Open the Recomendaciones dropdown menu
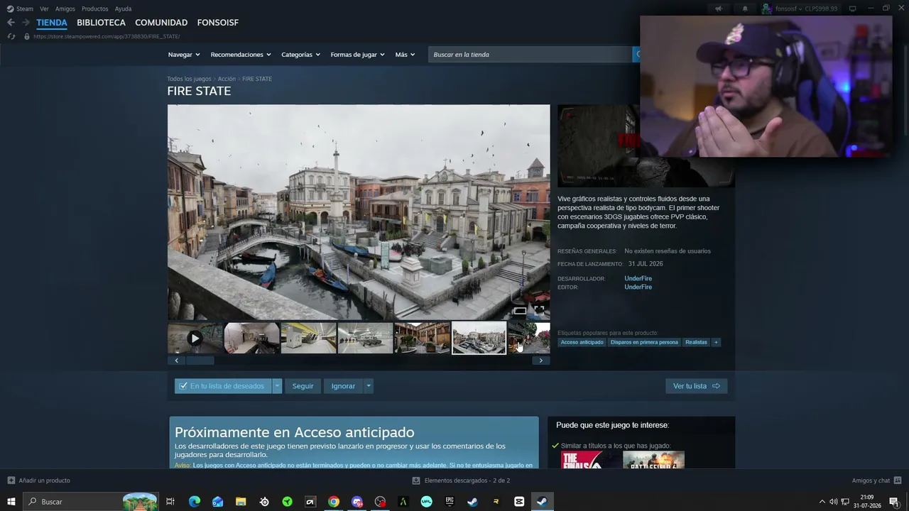 [241, 55]
